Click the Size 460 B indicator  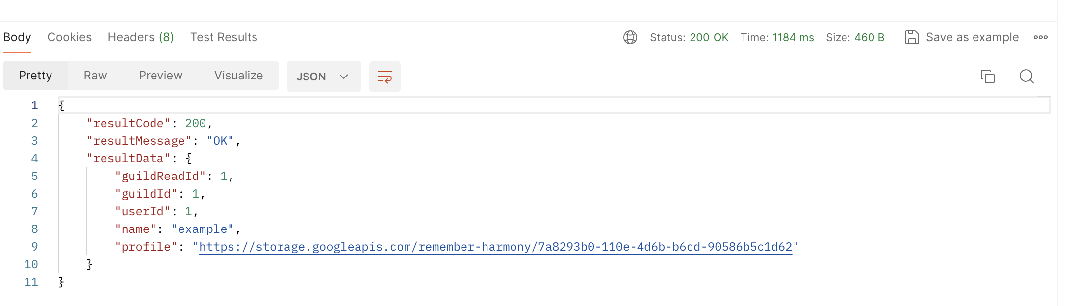coord(855,37)
